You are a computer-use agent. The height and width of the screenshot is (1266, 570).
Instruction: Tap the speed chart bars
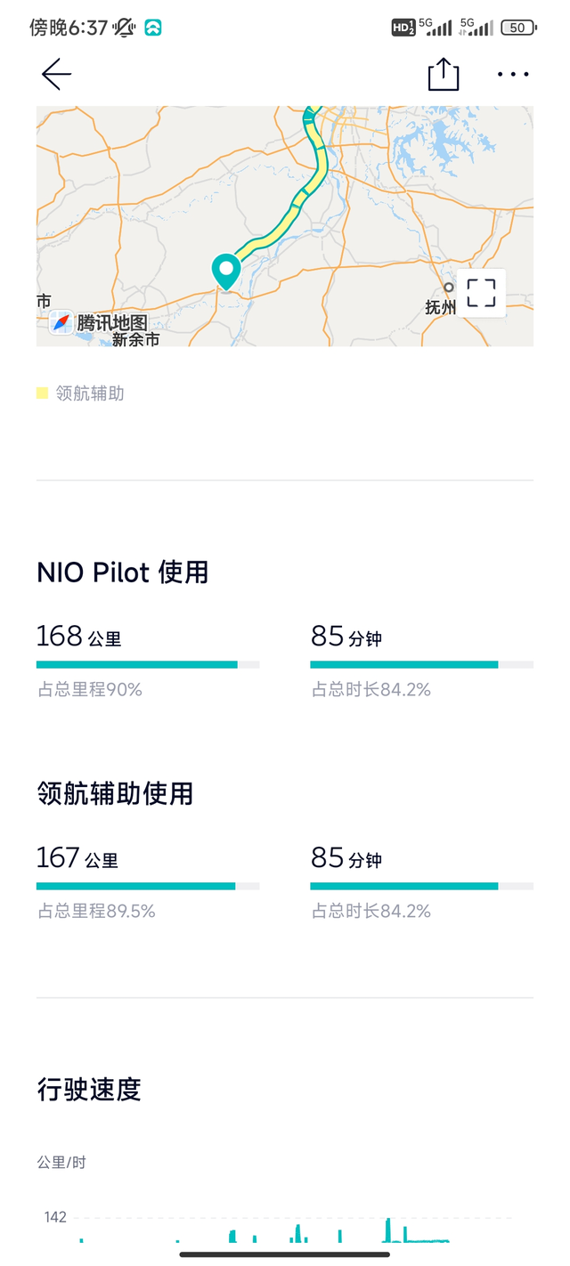388,1230
